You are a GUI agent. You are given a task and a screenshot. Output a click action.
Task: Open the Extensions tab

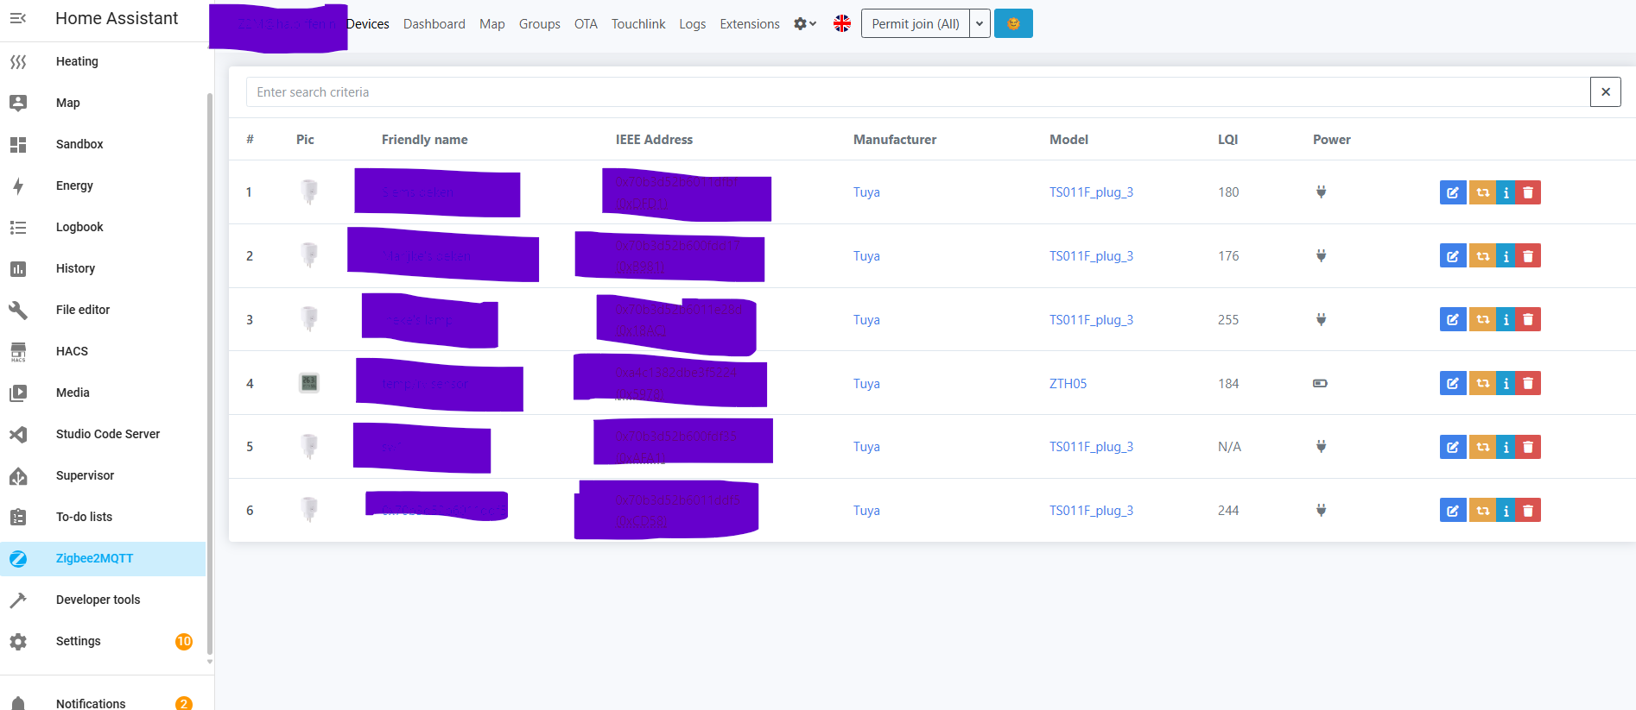[x=750, y=24]
